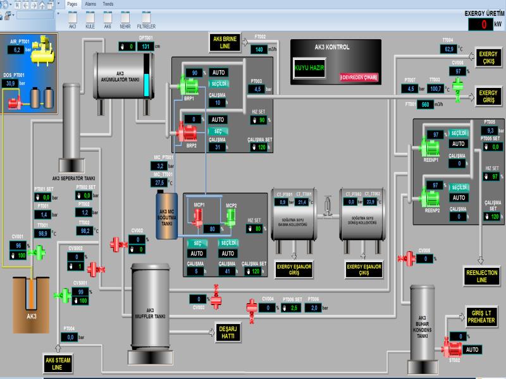506x379 pixels.
Task: Toggle the SEÇİLDİ selection for REENP1
Action: pyautogui.click(x=459, y=133)
